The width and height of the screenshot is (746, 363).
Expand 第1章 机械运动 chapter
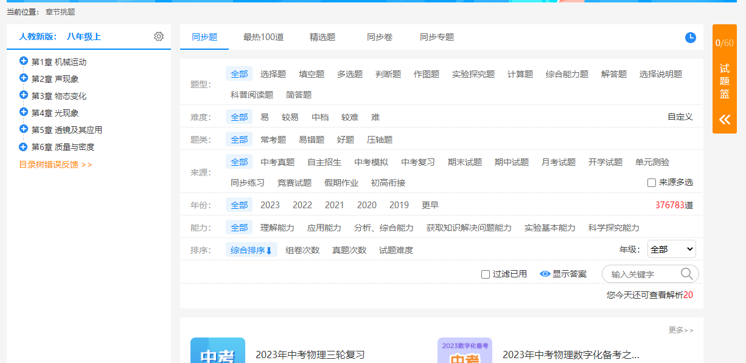click(x=24, y=61)
